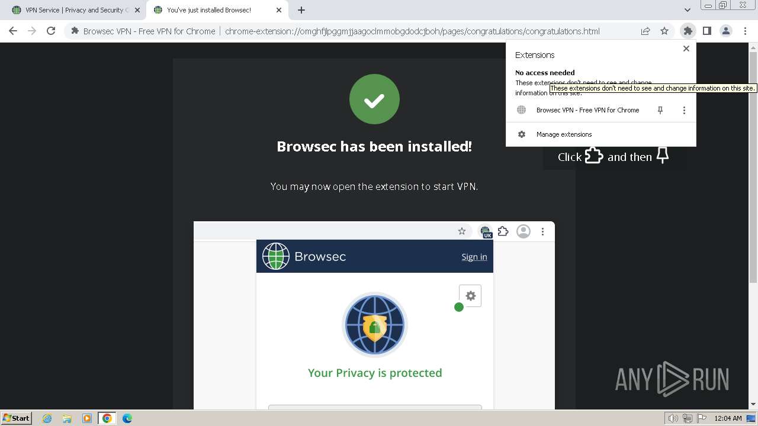Click the 12:04 AM system clock
The width and height of the screenshot is (758, 426).
coord(728,418)
